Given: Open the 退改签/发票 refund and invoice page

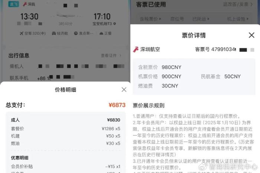Looking at the screenshot, I should pyautogui.click(x=238, y=4).
